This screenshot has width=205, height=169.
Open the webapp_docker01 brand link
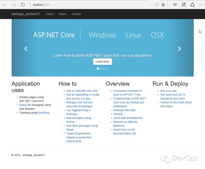pyautogui.click(x=26, y=14)
